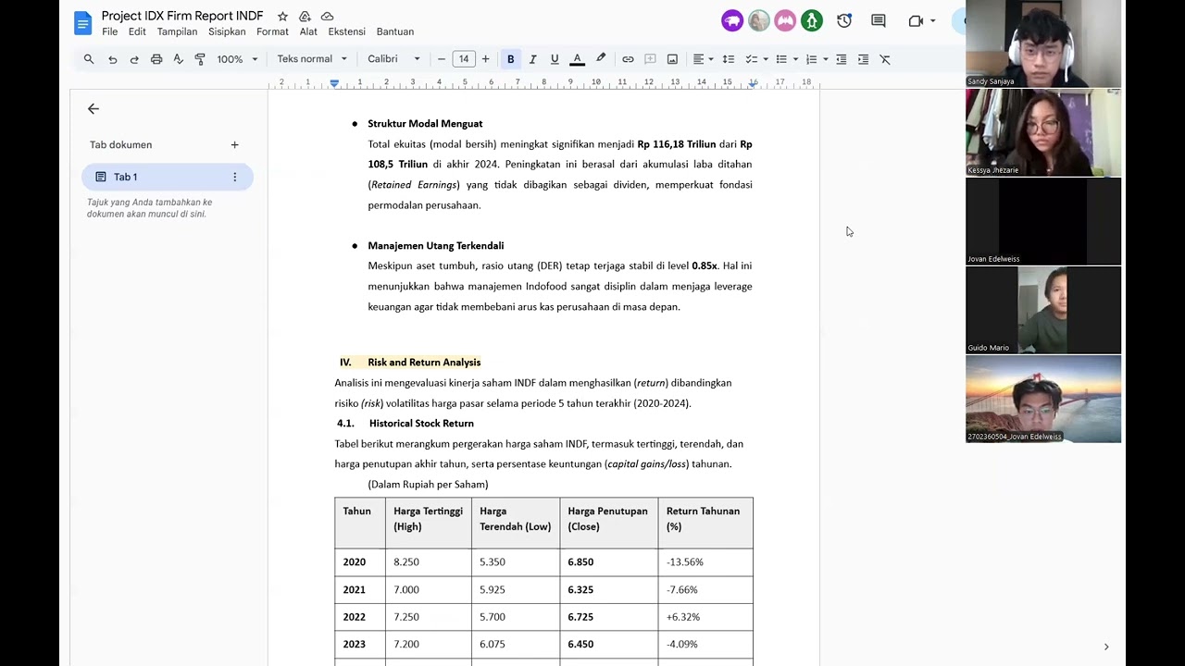Click the font size field showing 14
This screenshot has width=1185, height=666.
[463, 59]
